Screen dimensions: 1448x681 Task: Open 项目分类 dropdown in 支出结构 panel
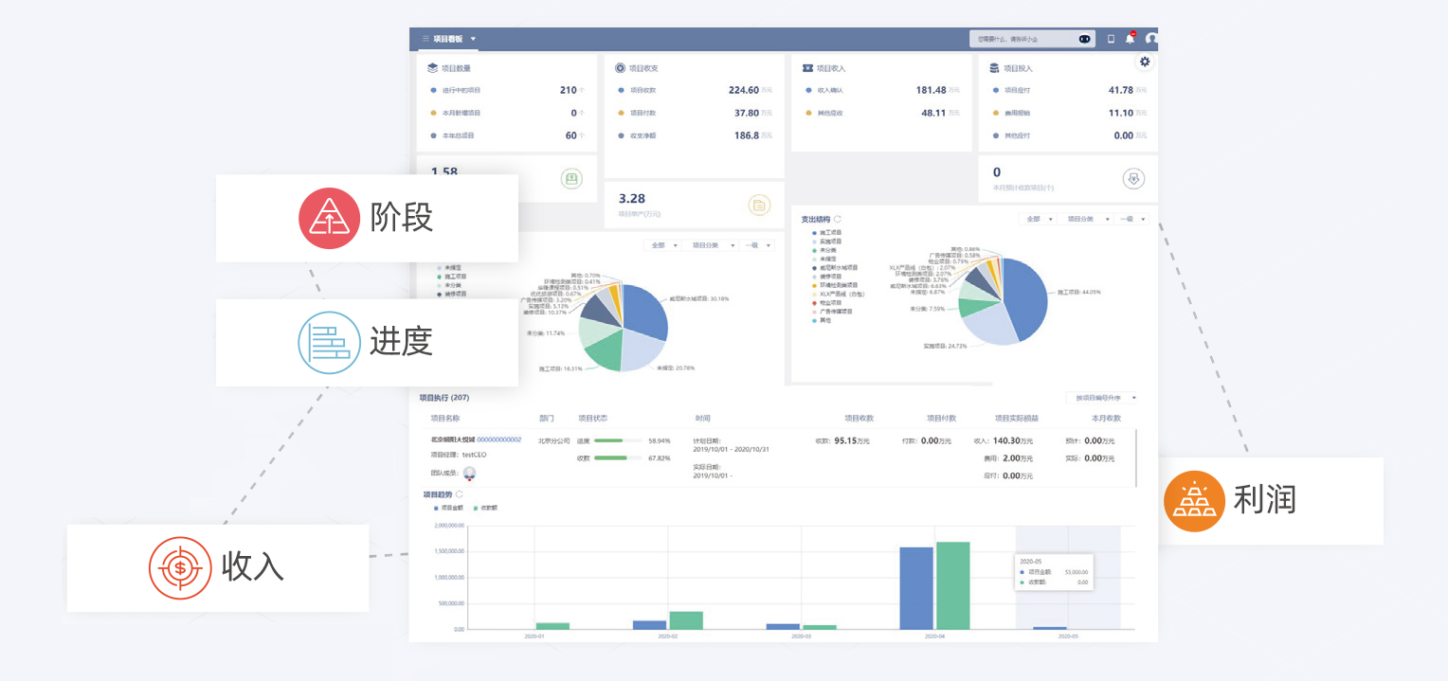pyautogui.click(x=1084, y=219)
